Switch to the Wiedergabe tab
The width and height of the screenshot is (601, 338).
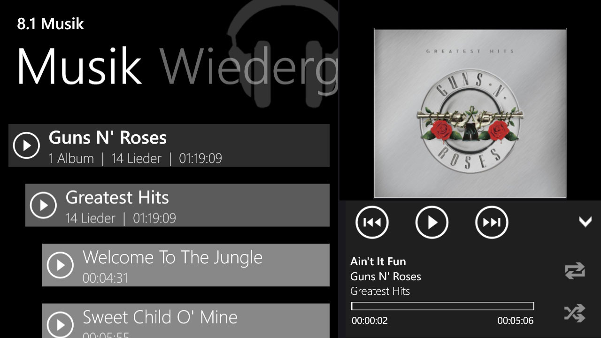pyautogui.click(x=249, y=66)
